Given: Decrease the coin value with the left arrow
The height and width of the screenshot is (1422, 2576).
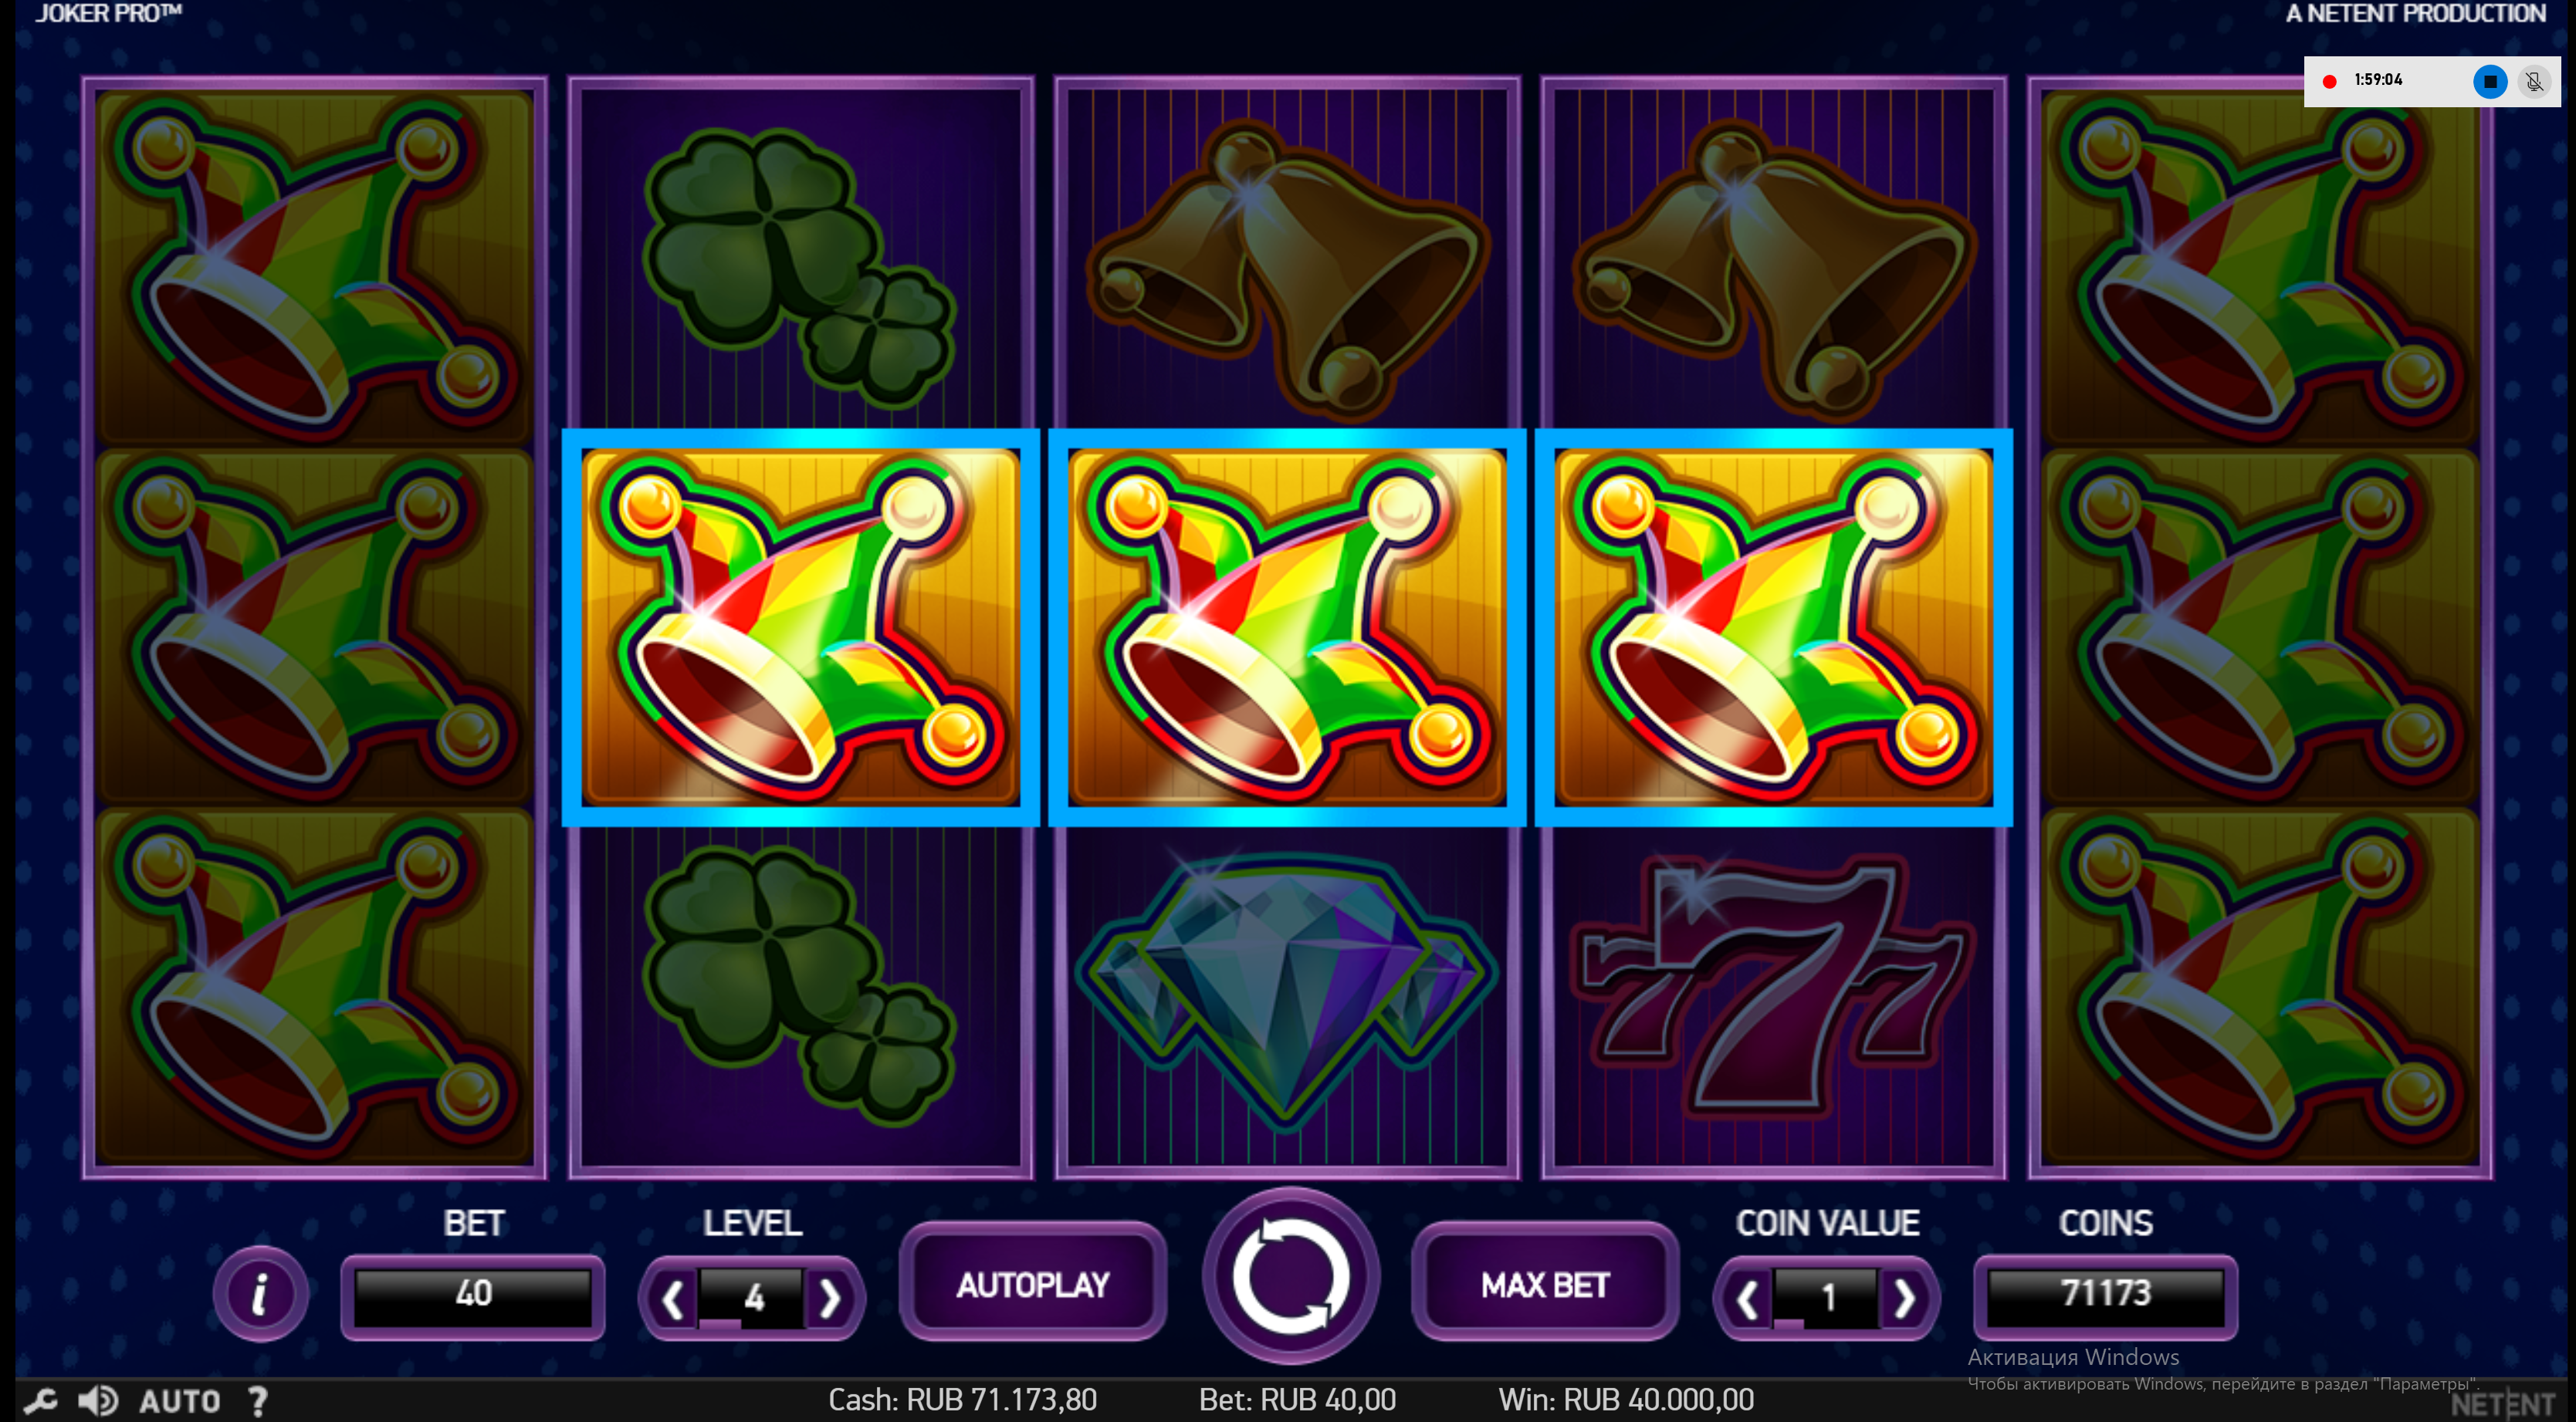Looking at the screenshot, I should click(x=1748, y=1299).
